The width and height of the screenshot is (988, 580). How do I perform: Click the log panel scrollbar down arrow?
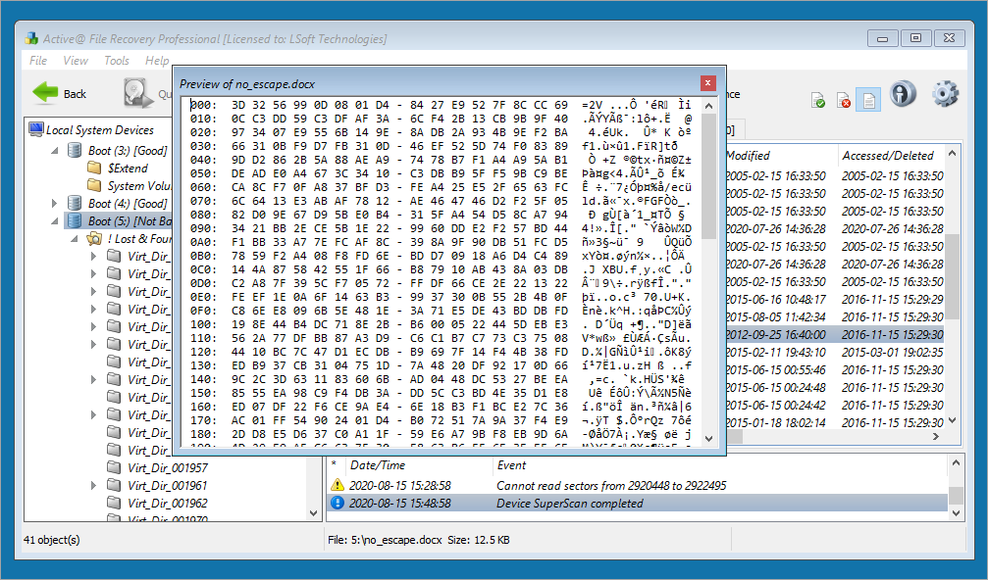coord(956,513)
